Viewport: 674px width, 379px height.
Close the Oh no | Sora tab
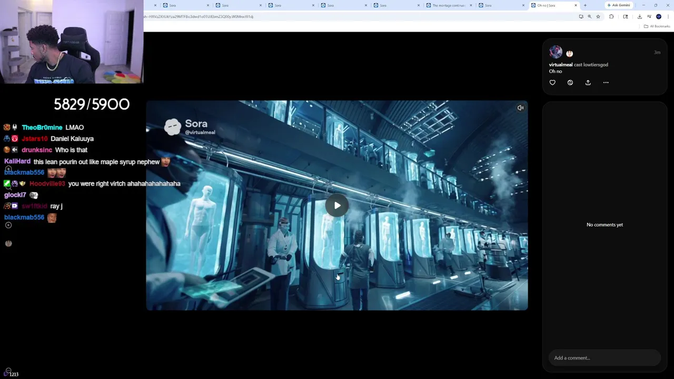pos(576,5)
